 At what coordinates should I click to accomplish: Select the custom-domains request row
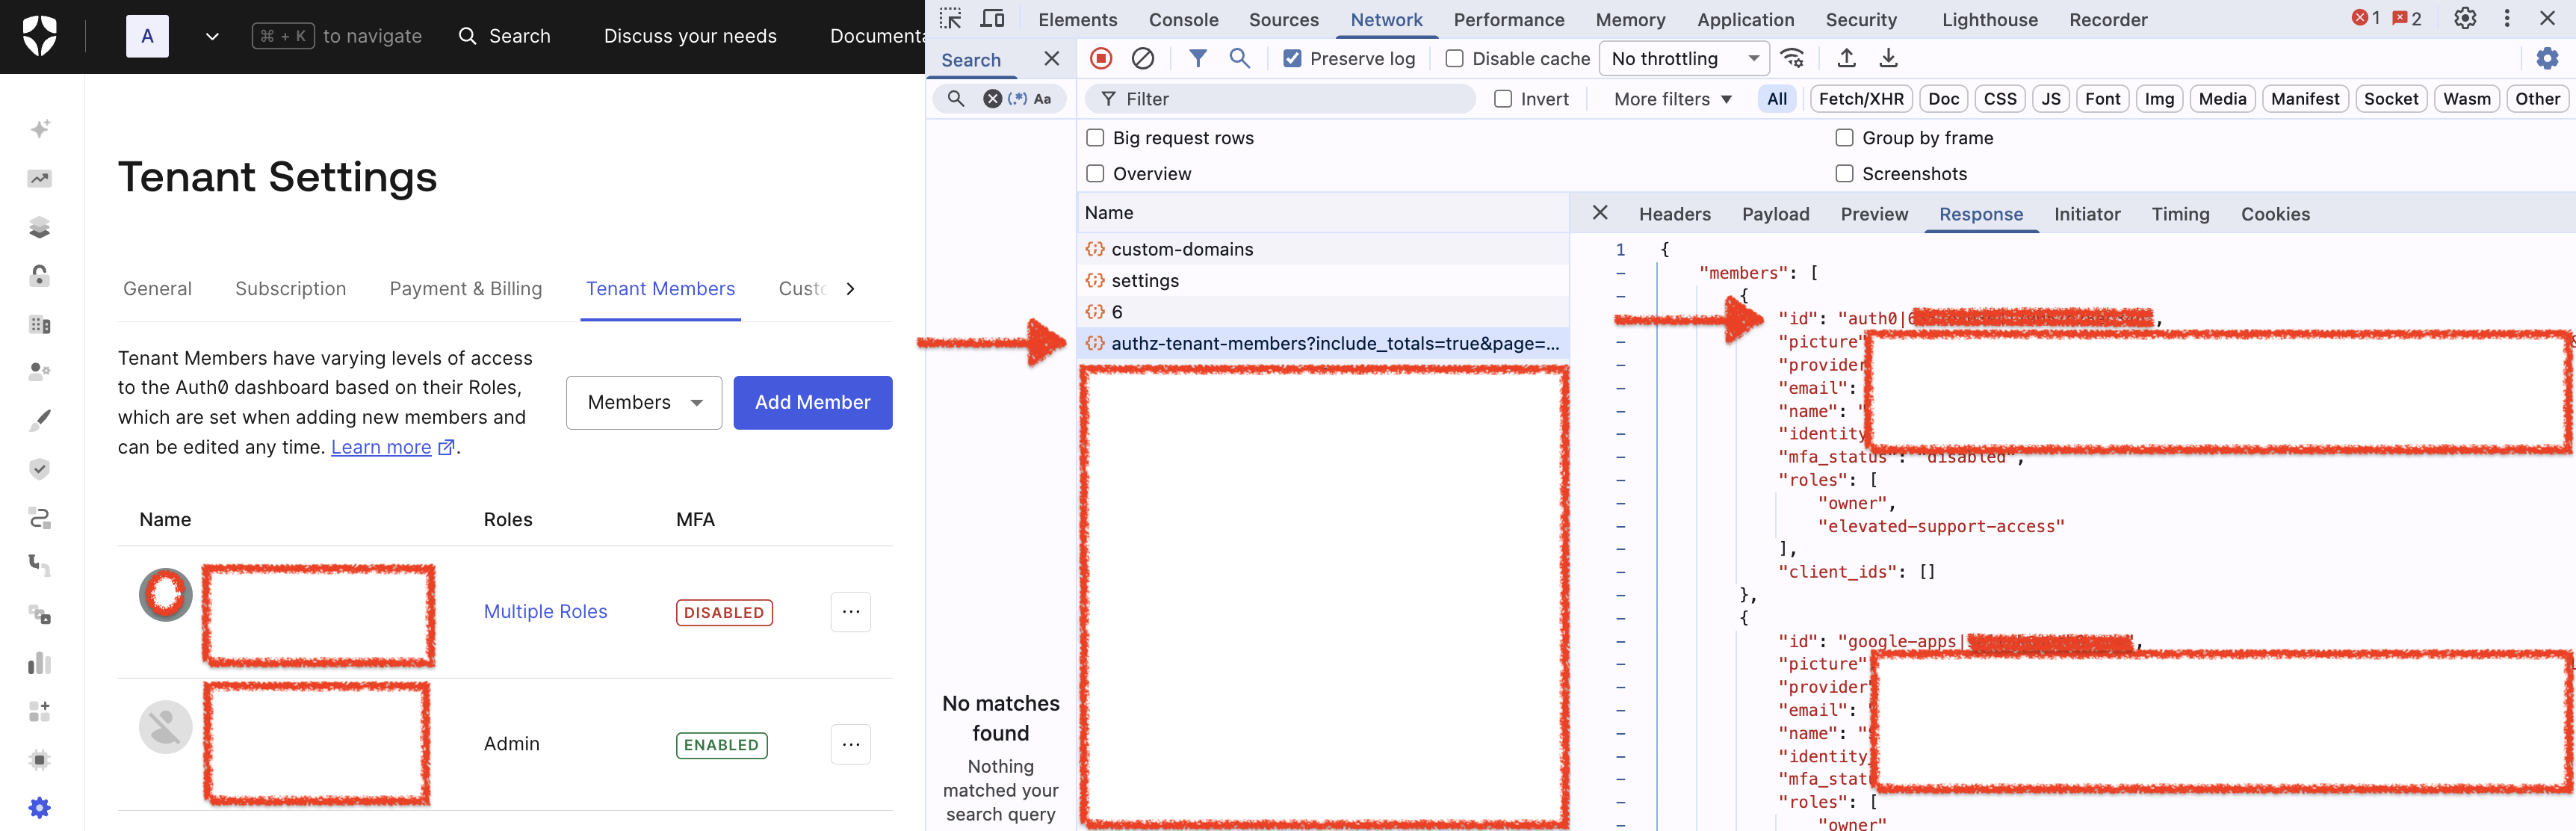pyautogui.click(x=1323, y=249)
